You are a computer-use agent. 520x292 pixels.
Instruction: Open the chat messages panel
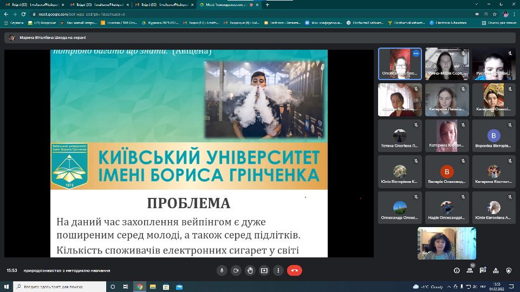483,270
